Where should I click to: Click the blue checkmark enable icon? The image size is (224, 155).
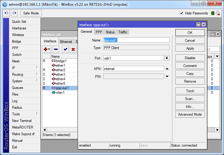[66, 49]
